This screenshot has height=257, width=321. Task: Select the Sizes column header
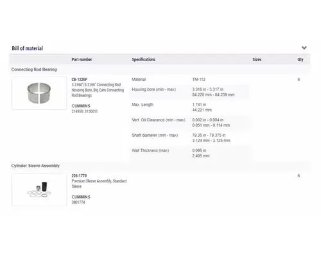pos(257,59)
